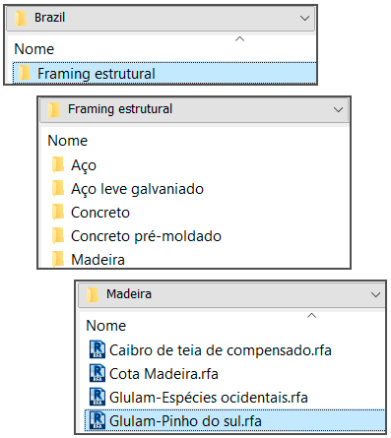
Task: Sort by Nome column in Madeira panel
Action: (x=105, y=326)
